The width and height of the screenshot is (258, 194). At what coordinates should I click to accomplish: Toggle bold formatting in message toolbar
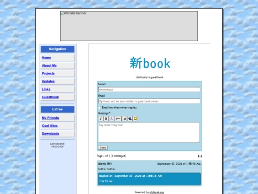pyautogui.click(x=106, y=119)
